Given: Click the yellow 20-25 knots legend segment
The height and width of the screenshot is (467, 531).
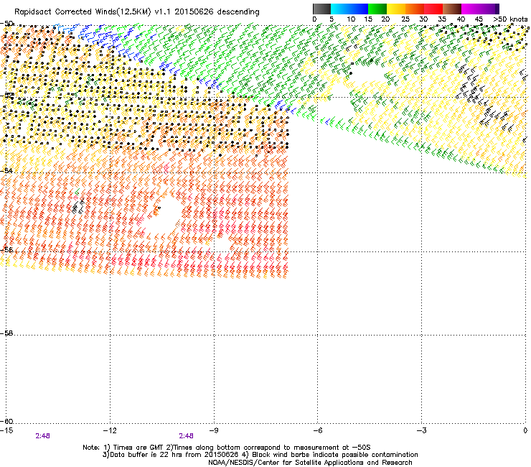Looking at the screenshot, I should 396,9.
